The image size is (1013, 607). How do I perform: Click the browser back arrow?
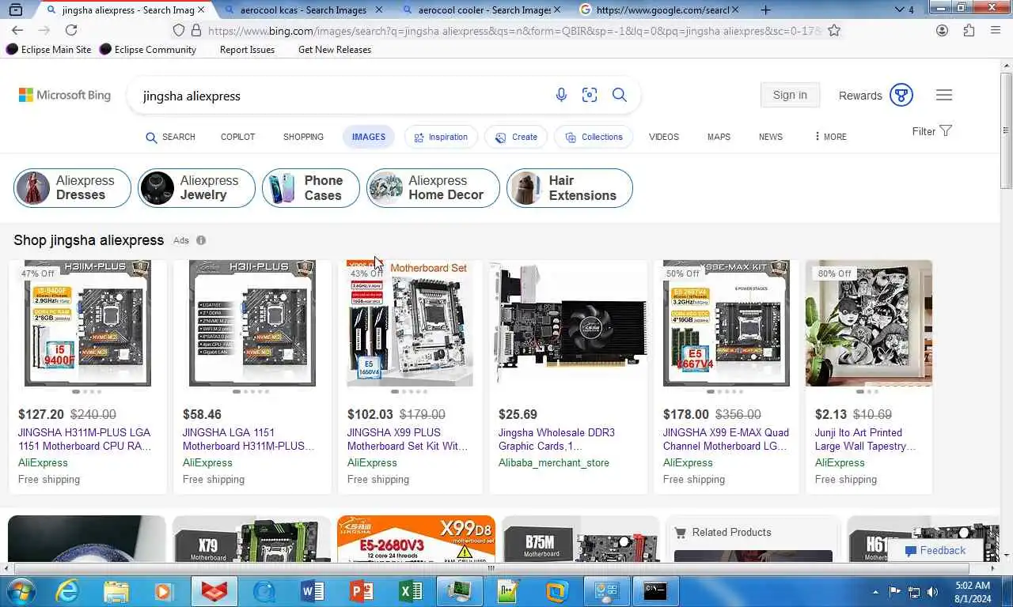point(17,30)
